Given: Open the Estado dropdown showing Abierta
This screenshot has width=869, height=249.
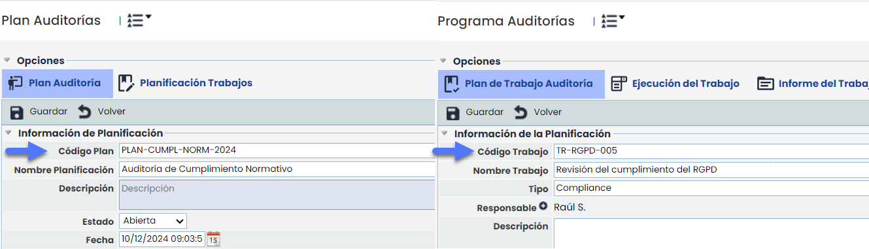Looking at the screenshot, I should point(153,221).
